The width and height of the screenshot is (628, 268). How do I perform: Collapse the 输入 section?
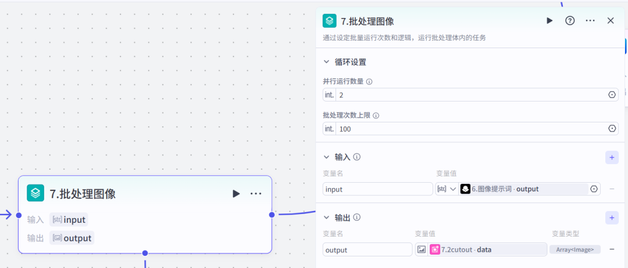(x=326, y=157)
